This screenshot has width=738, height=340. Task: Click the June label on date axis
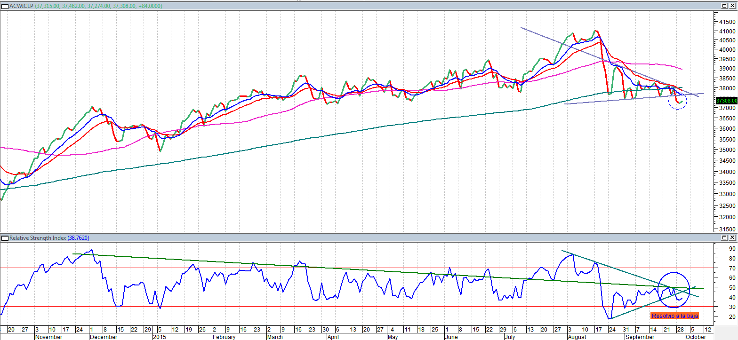[451, 337]
